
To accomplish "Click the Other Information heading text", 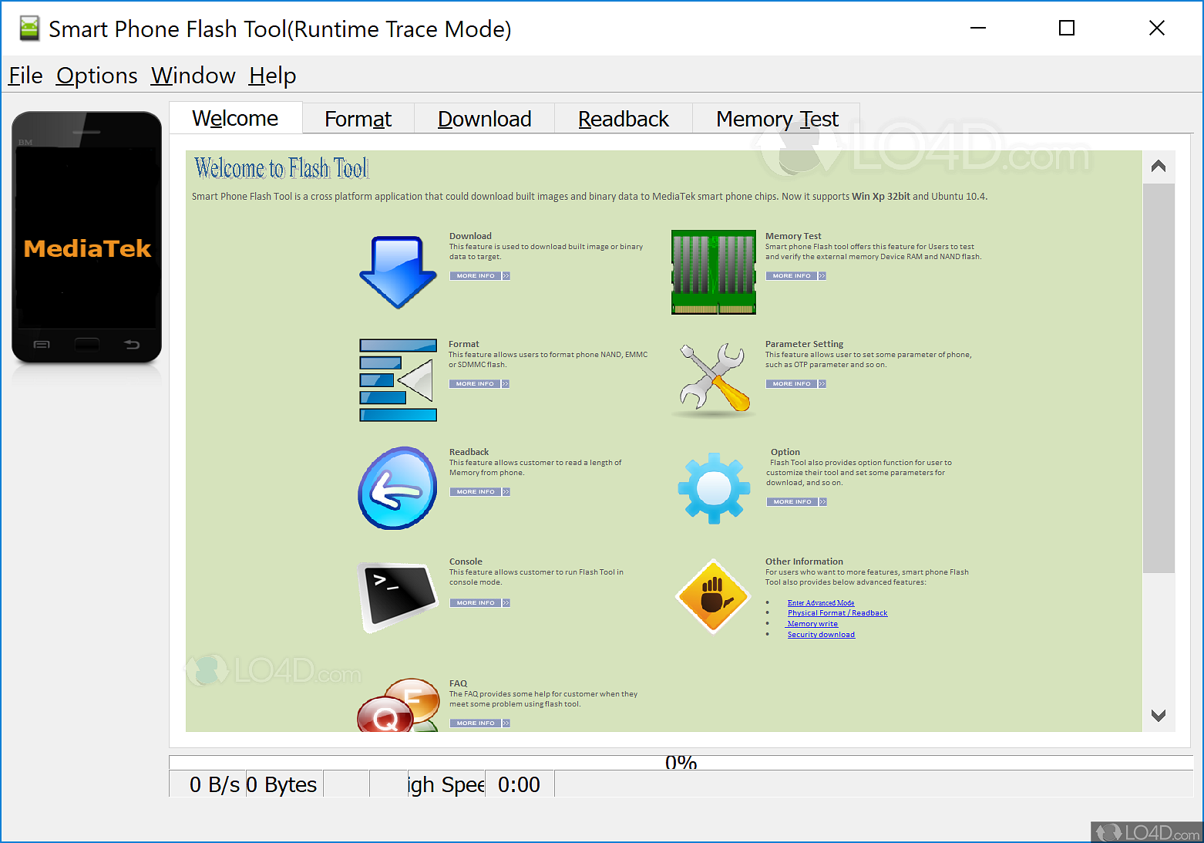I will tap(804, 561).
